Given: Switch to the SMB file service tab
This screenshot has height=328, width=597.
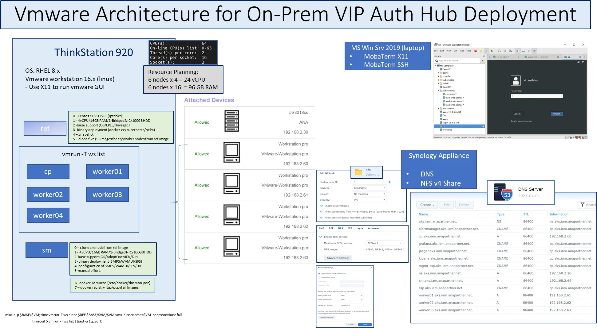Looking at the screenshot, I should (322, 228).
